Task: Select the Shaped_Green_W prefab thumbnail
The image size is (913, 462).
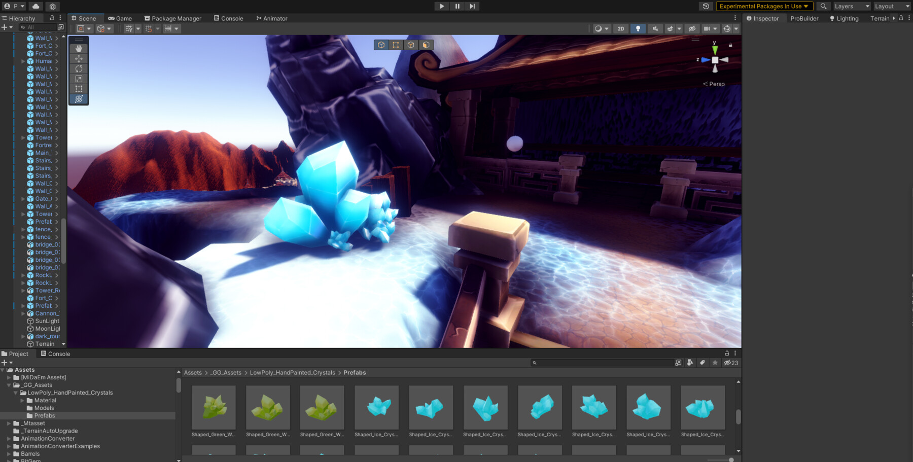Action: (214, 407)
